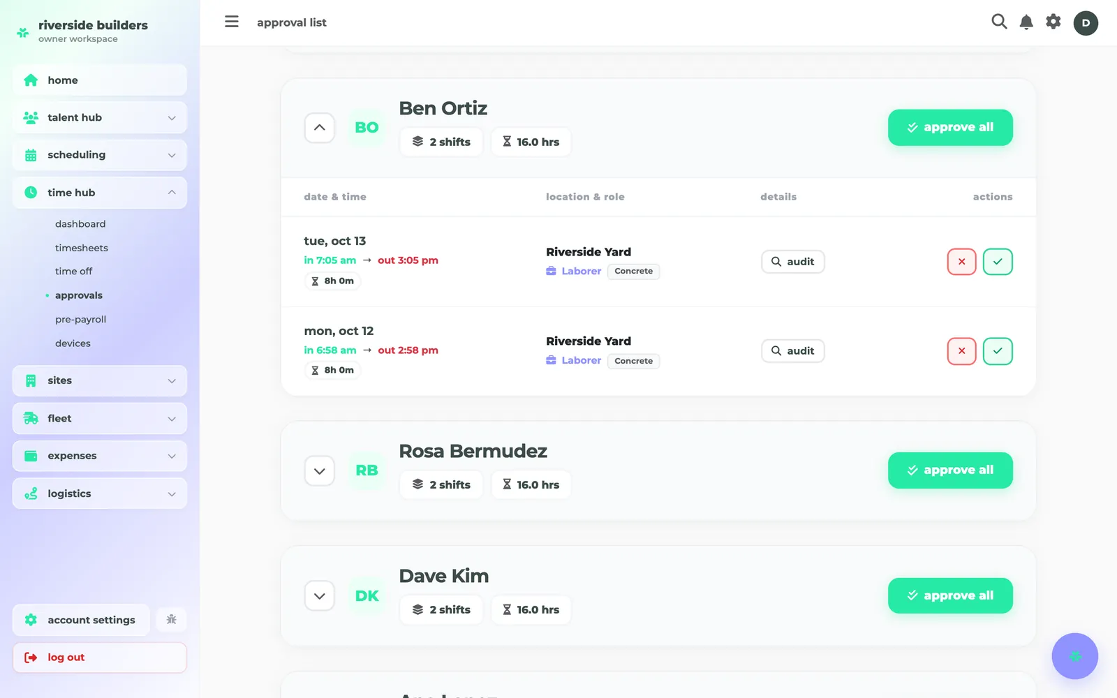Approve Ben Ortiz's Mon Oct 12 shift

click(998, 351)
